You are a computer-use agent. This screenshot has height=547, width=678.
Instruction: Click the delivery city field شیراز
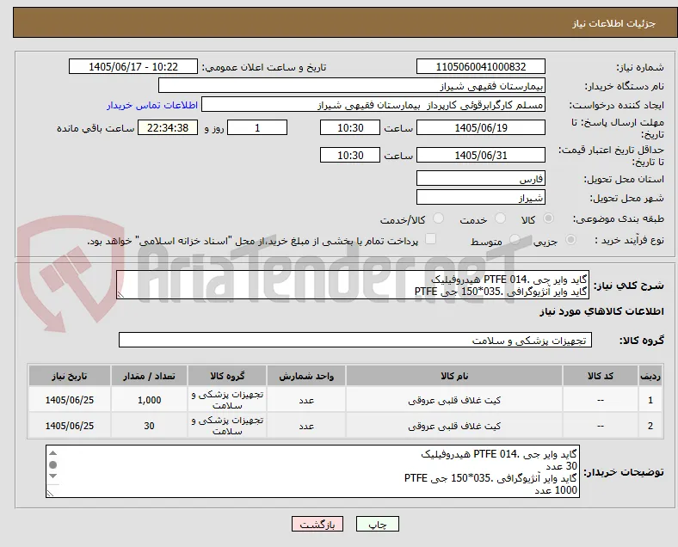[x=481, y=197]
